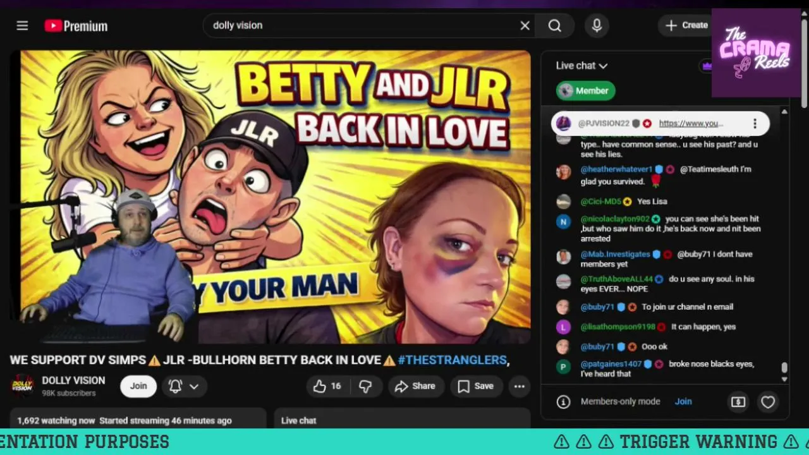
Task: Follow the pinned youtube link
Action: (691, 124)
